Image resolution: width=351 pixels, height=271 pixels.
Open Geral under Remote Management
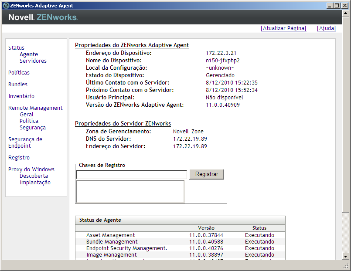click(x=26, y=114)
